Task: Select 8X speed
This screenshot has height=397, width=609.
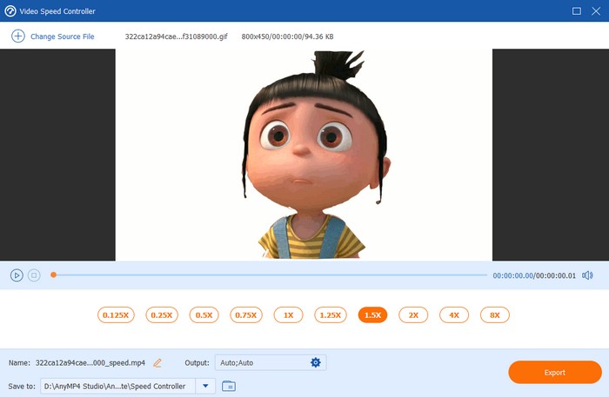Action: point(495,314)
